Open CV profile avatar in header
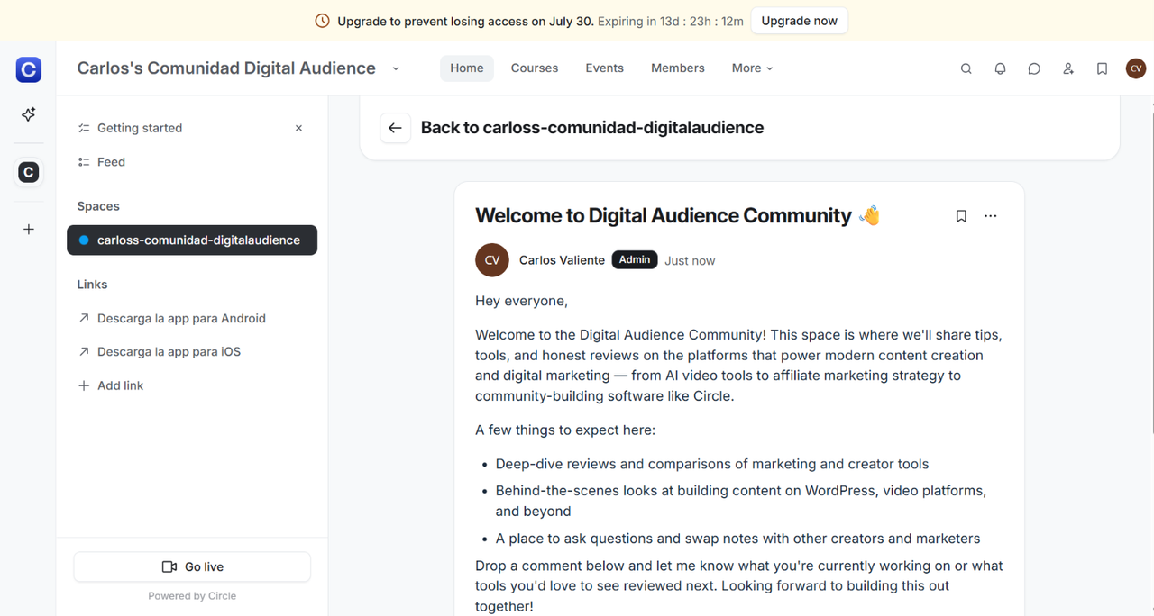The width and height of the screenshot is (1154, 616). [x=1136, y=68]
